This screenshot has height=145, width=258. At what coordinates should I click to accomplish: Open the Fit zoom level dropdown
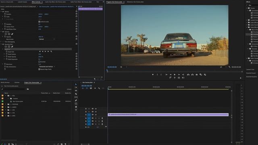124,67
